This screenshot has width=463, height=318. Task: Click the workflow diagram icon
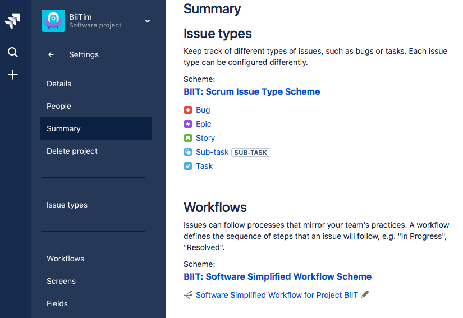(188, 295)
